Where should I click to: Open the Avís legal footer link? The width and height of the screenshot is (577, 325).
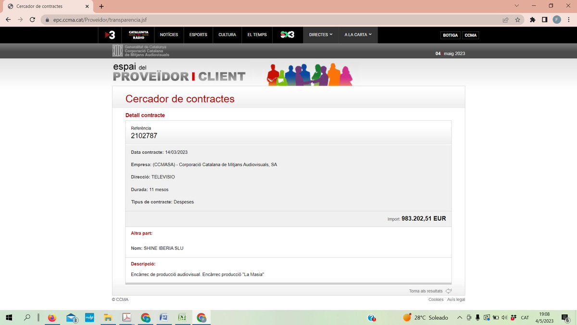456,299
